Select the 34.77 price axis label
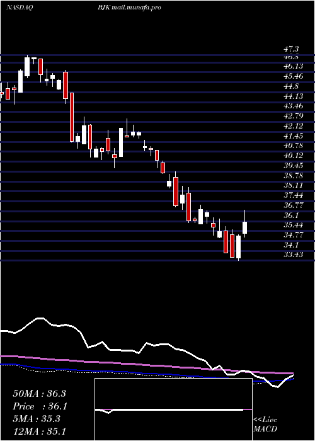Screen dimensions: 315x441 (x=293, y=235)
